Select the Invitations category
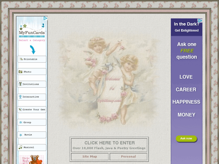The width and height of the screenshot is (219, 164). pos(32,84)
